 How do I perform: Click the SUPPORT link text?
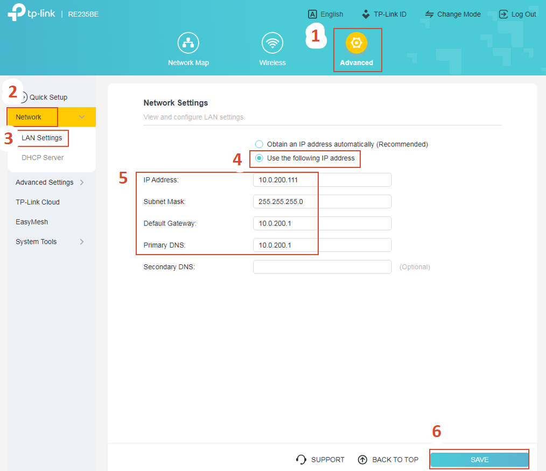pyautogui.click(x=328, y=460)
